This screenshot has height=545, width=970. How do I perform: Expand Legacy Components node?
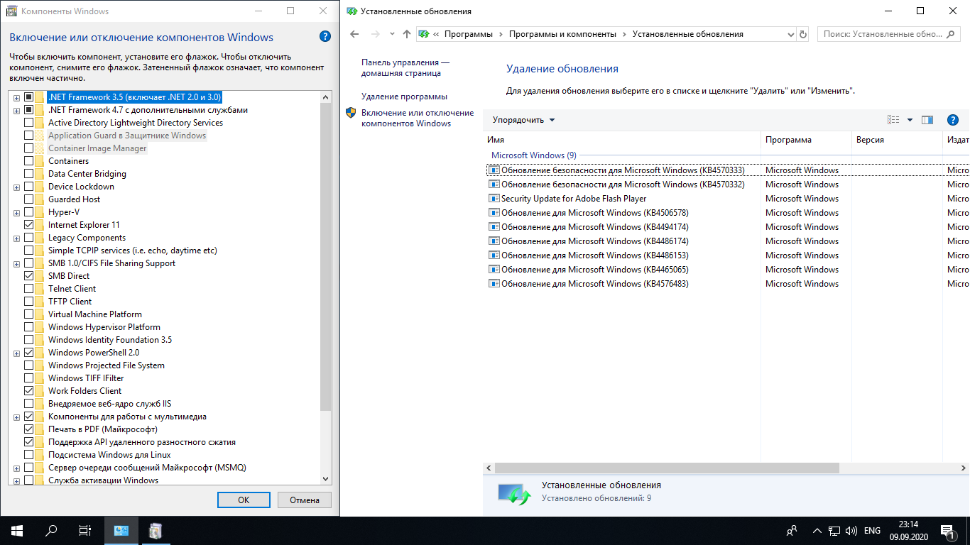16,238
